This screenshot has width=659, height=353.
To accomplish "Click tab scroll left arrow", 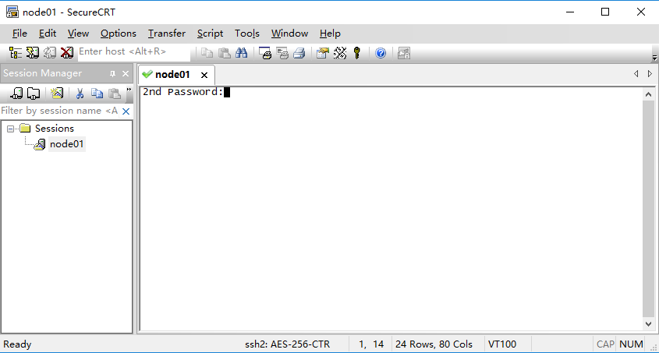I will click(636, 74).
